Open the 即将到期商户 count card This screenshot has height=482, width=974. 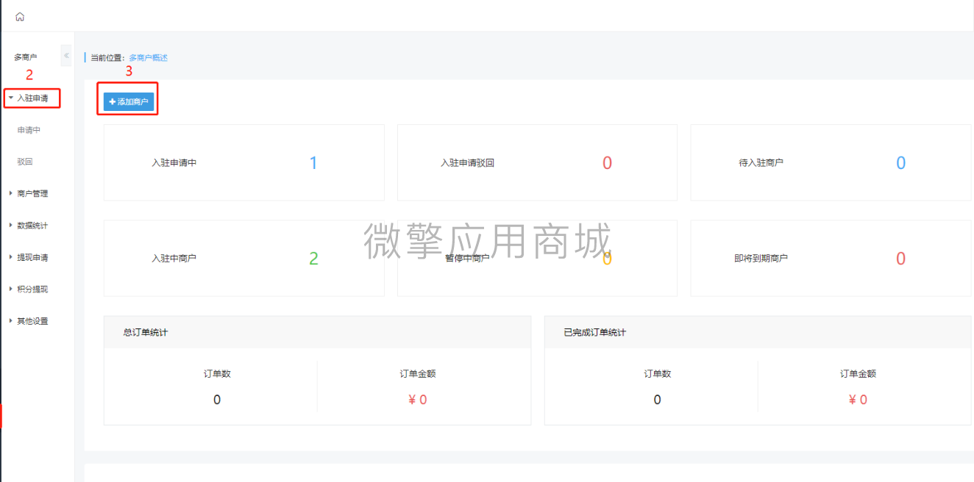(831, 258)
